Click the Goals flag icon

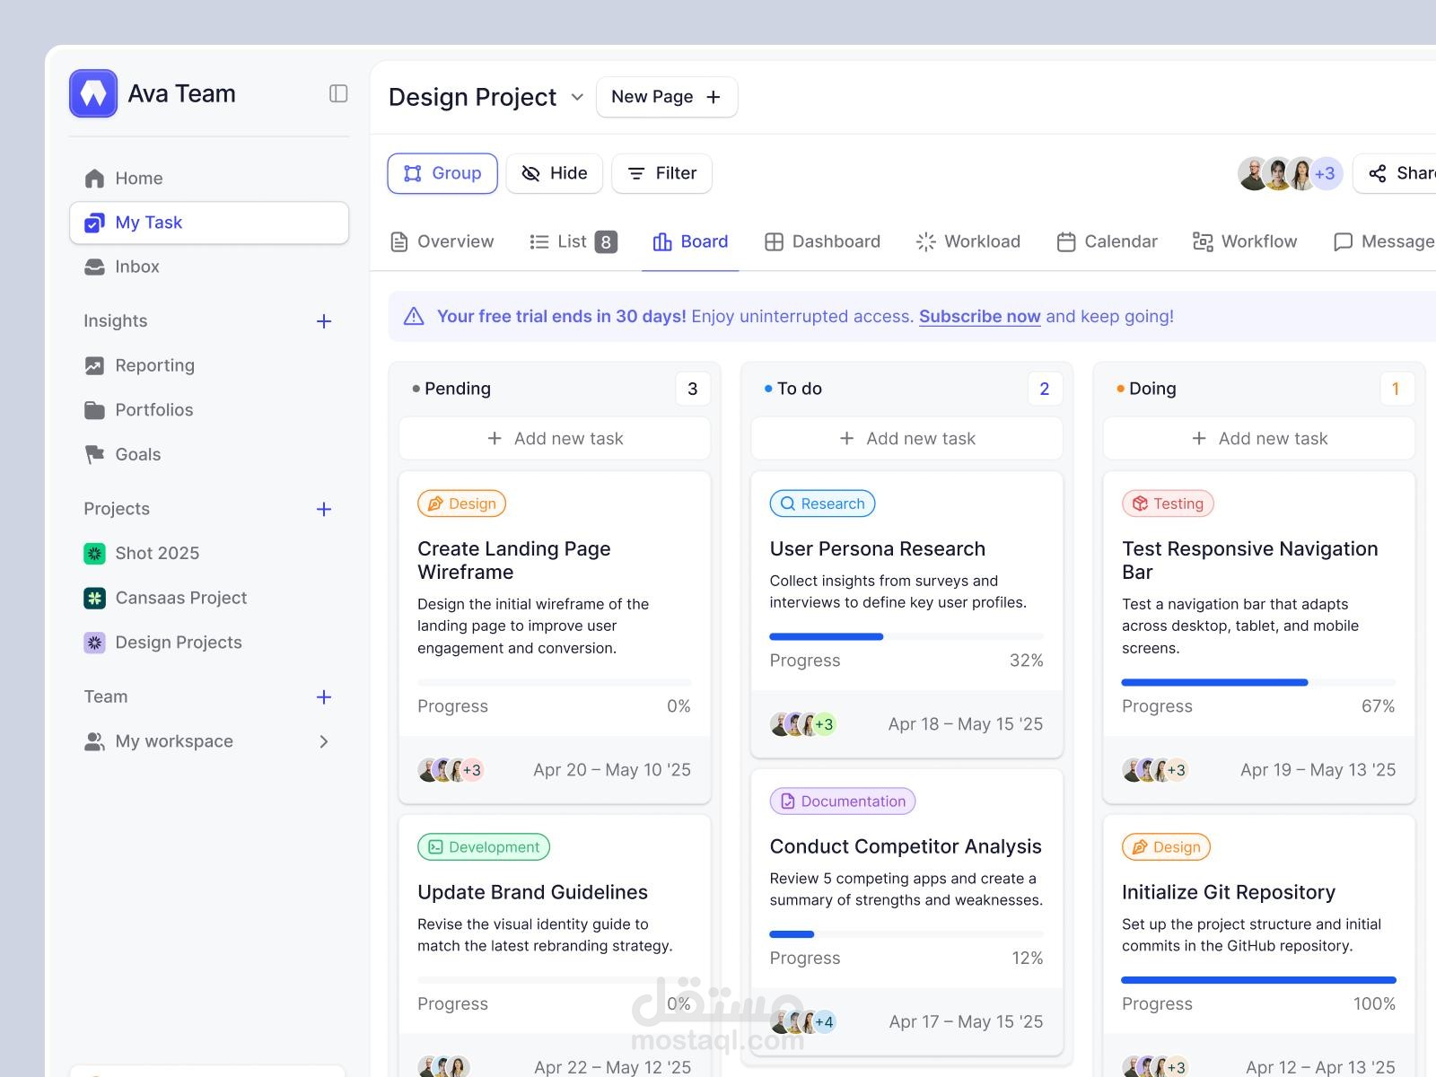pos(94,455)
